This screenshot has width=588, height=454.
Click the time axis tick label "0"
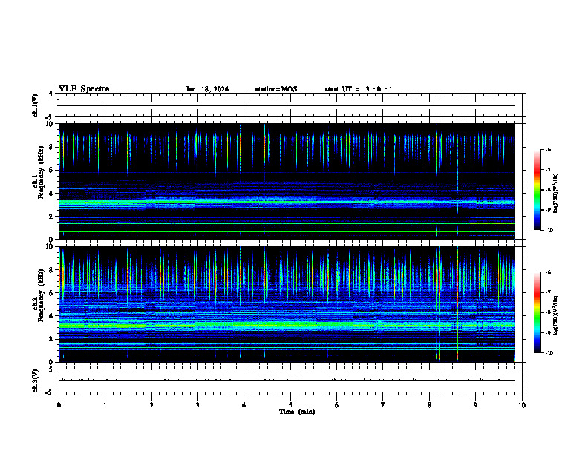[59, 405]
